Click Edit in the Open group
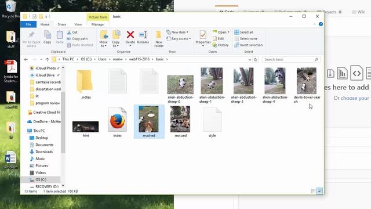Screen dimensions: 371x209 (218, 39)
